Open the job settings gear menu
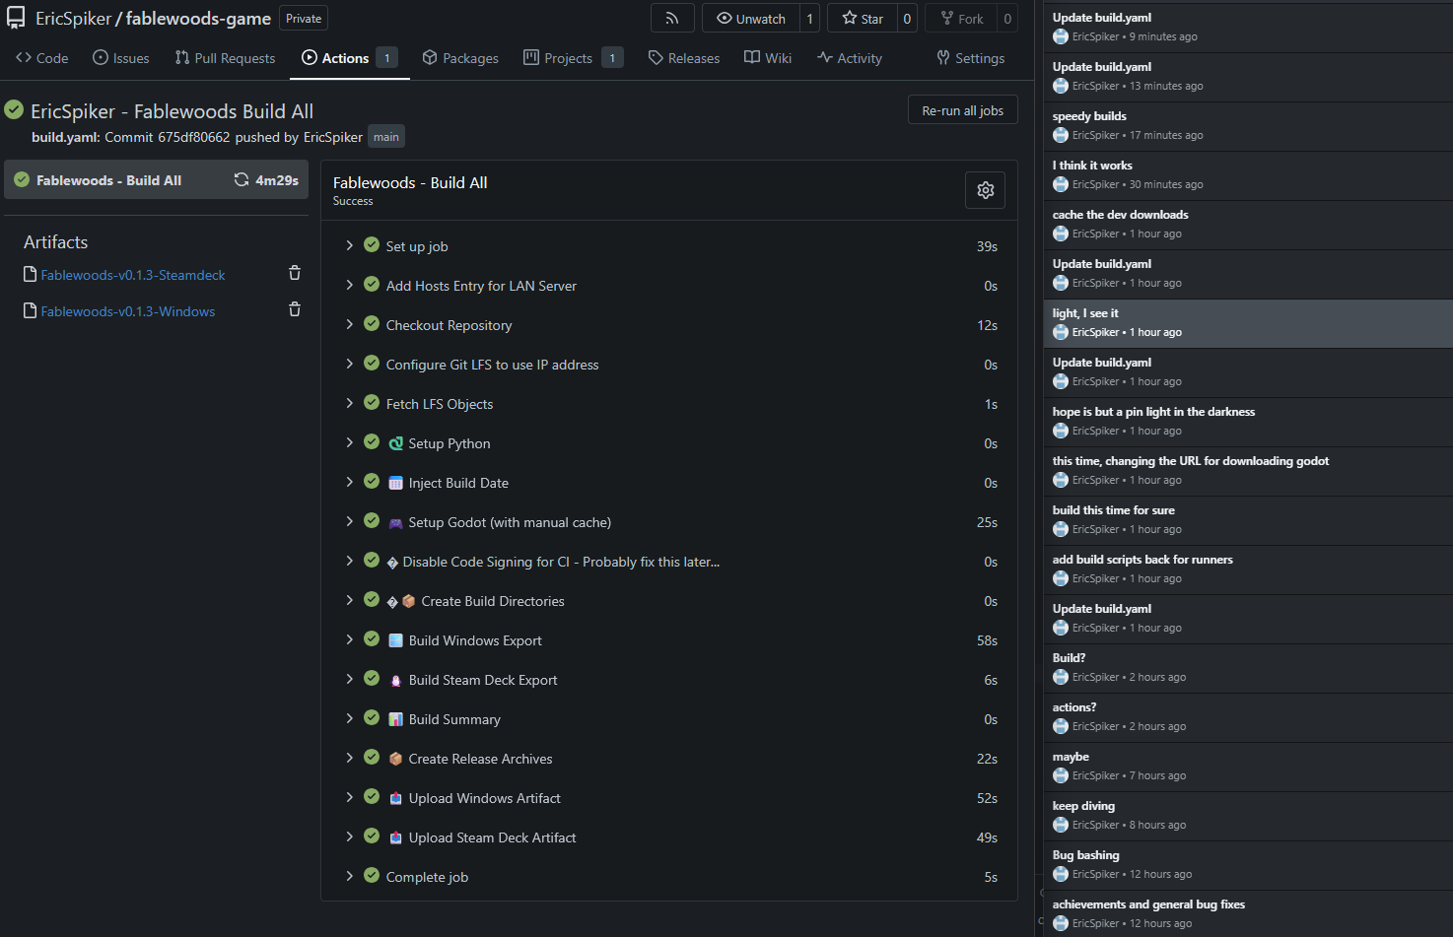1453x937 pixels. (x=985, y=190)
